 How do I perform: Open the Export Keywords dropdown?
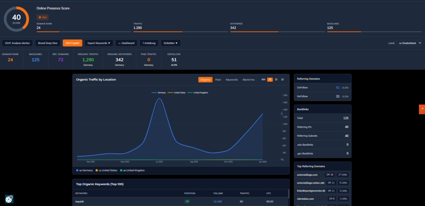tap(98, 43)
